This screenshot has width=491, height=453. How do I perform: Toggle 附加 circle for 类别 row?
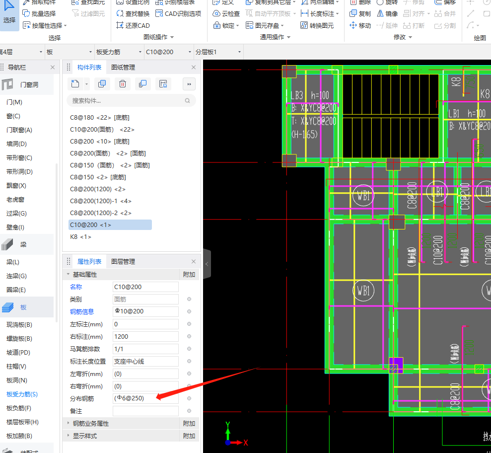(x=189, y=299)
